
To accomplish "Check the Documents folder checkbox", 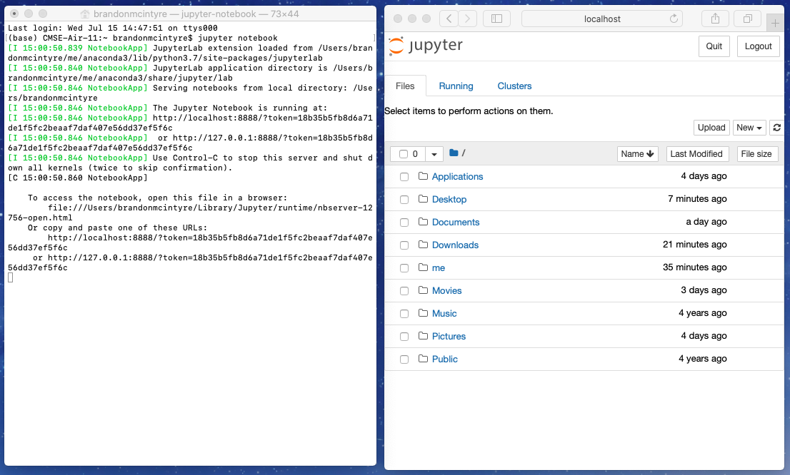I will coord(404,223).
